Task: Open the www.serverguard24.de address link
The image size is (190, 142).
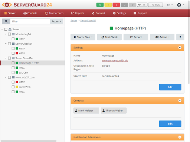Action: pyautogui.click(x=115, y=61)
